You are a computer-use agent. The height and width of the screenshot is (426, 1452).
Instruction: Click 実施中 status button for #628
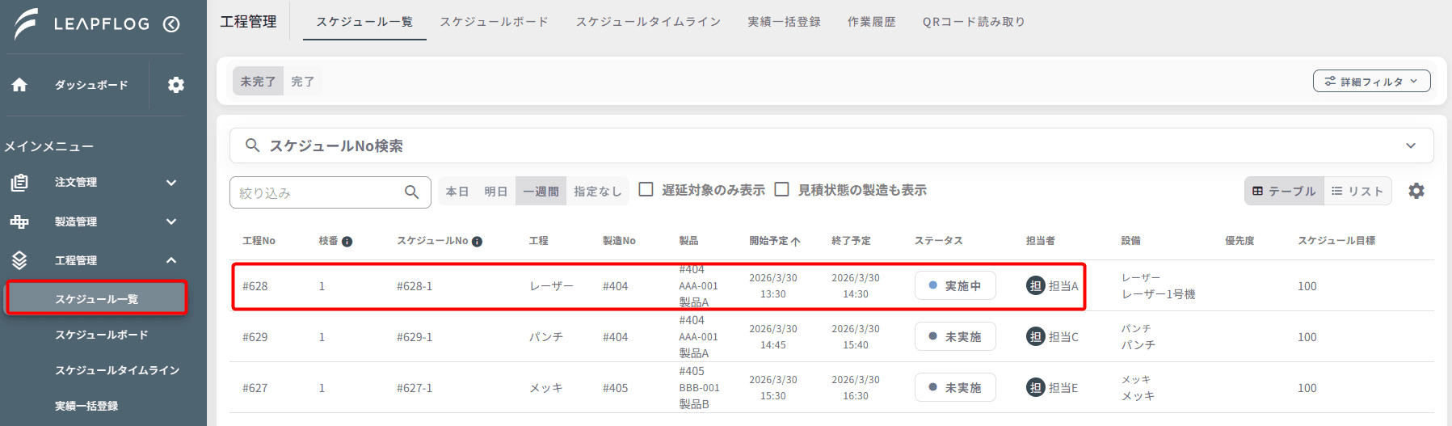pyautogui.click(x=955, y=285)
